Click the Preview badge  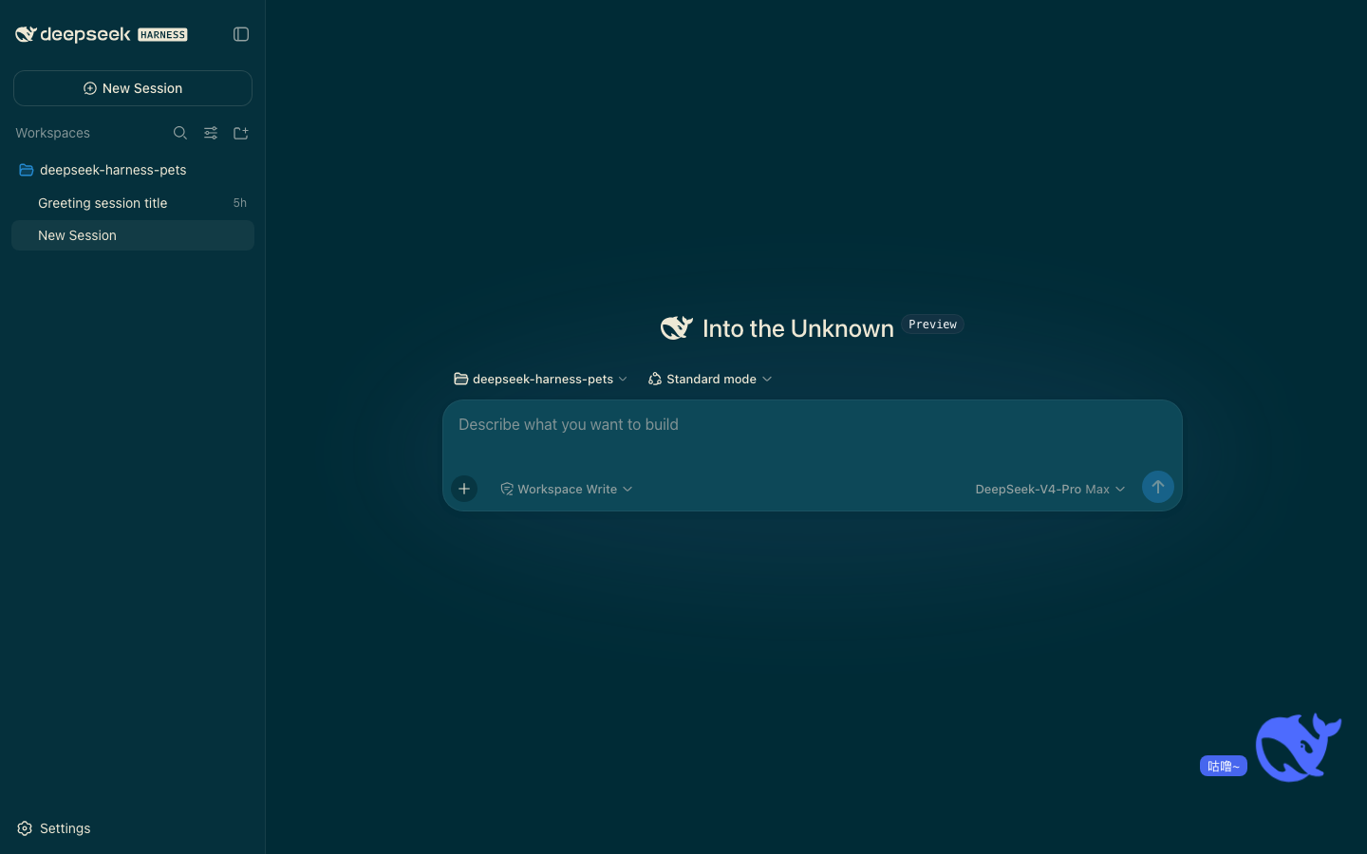point(932,325)
